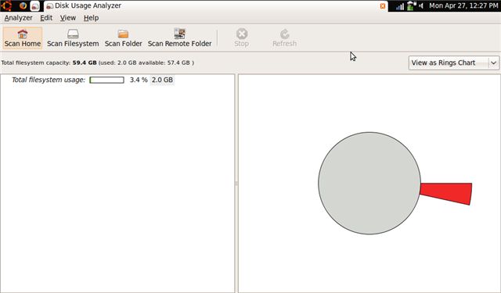Close the Disk Usage Analyzer window
The width and height of the screenshot is (501, 293).
tap(383, 6)
